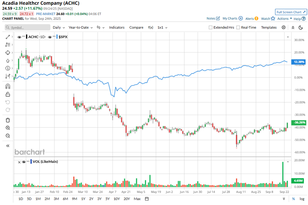Image resolution: width=308 pixels, height=205 pixels.
Task: Enable the Extended Hrs checkbox
Action: click(211, 27)
